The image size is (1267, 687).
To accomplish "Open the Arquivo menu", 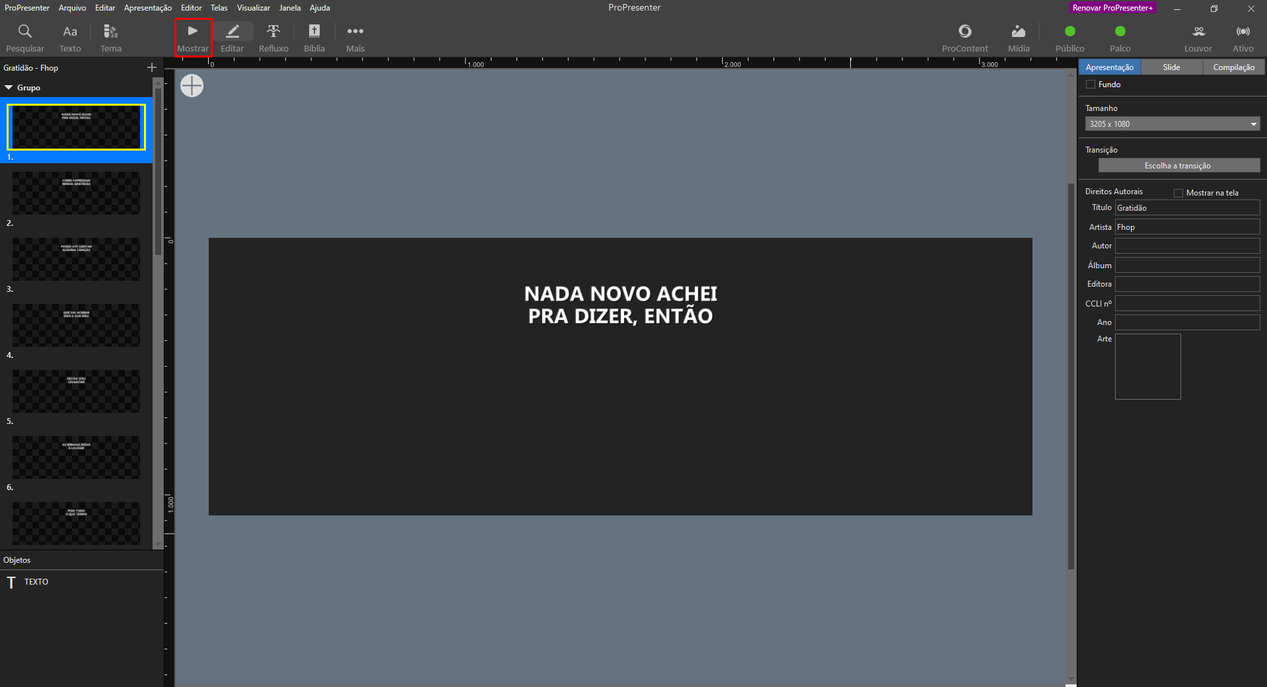I will click(x=73, y=8).
